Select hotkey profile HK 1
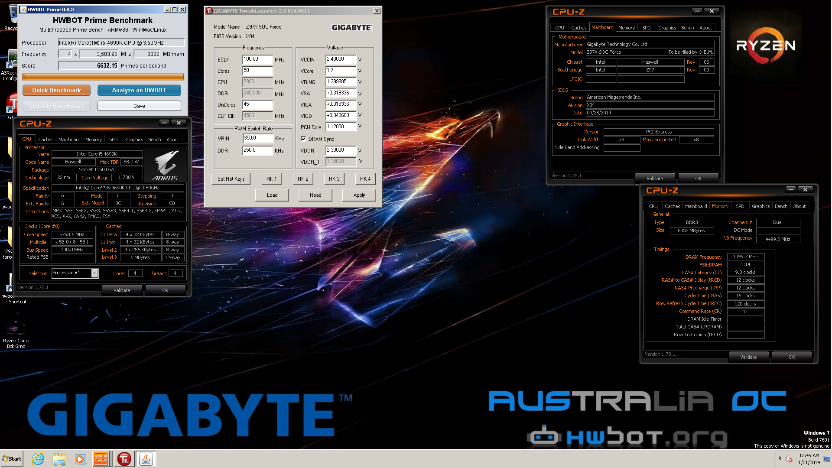This screenshot has width=832, height=468. click(x=272, y=179)
